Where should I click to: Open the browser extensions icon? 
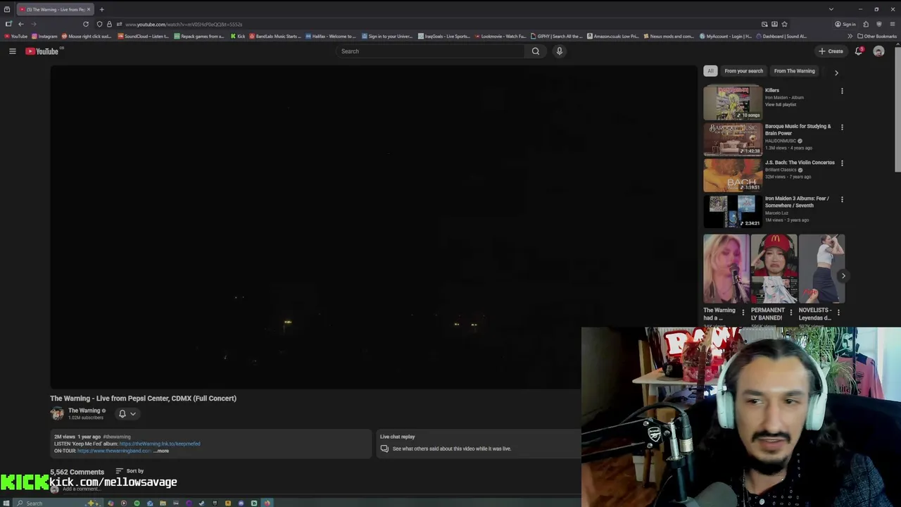866,24
